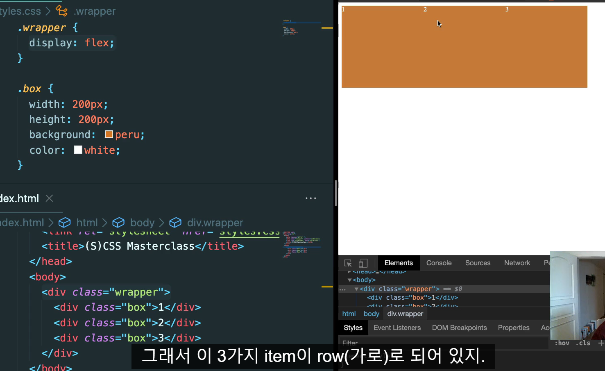Click the element inspector picker icon in DevTools
The height and width of the screenshot is (371, 605).
click(x=348, y=263)
